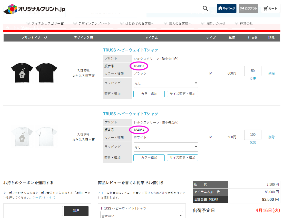Click the 版代 7,500 円 value
Image resolution: width=284 pixels, height=218 pixels.
click(x=273, y=184)
